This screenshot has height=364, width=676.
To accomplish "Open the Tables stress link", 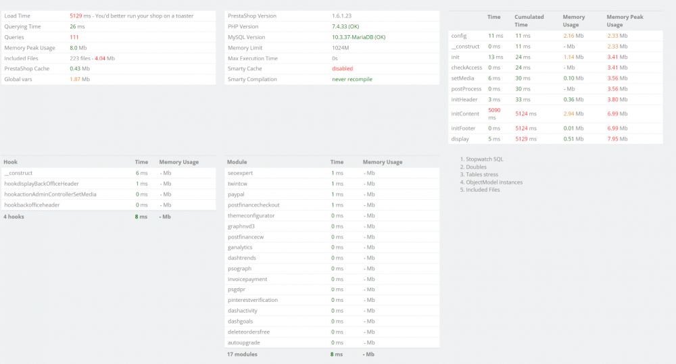I will (481, 174).
